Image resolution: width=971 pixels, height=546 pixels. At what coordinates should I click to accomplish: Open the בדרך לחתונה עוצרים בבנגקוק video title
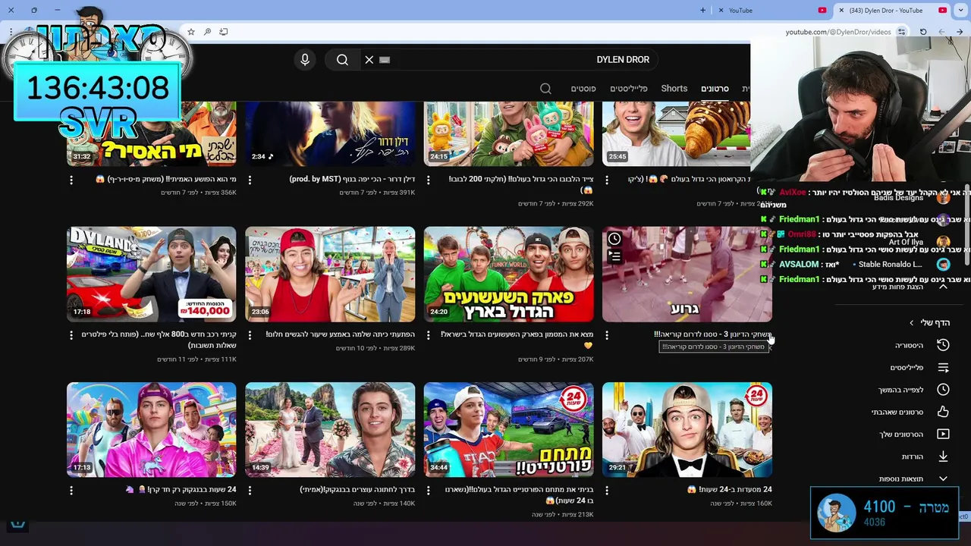point(357,490)
